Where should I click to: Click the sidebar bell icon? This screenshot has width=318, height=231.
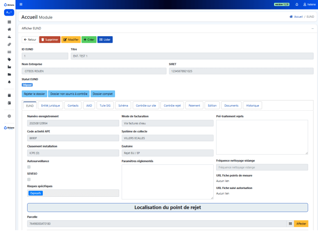[x=9, y=82]
